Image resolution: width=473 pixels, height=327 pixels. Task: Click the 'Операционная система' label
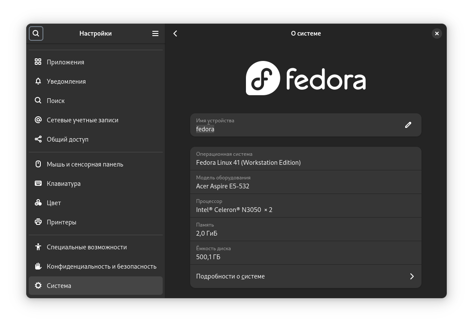point(224,154)
